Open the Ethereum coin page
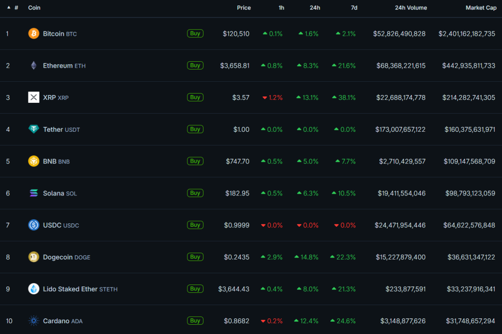Image resolution: width=502 pixels, height=334 pixels. (x=59, y=65)
